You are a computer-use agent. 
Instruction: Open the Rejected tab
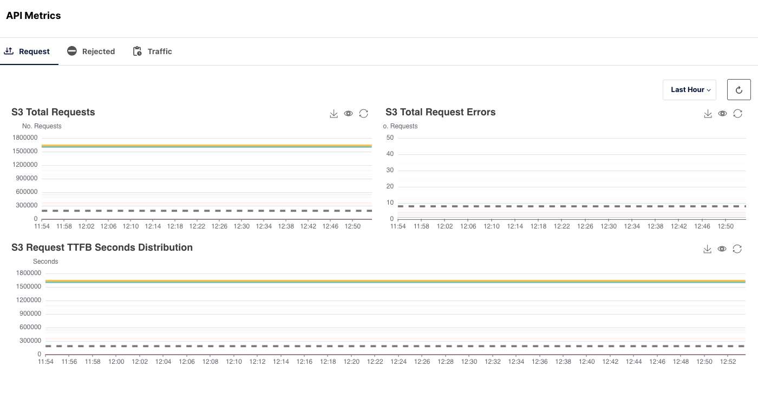pos(91,51)
